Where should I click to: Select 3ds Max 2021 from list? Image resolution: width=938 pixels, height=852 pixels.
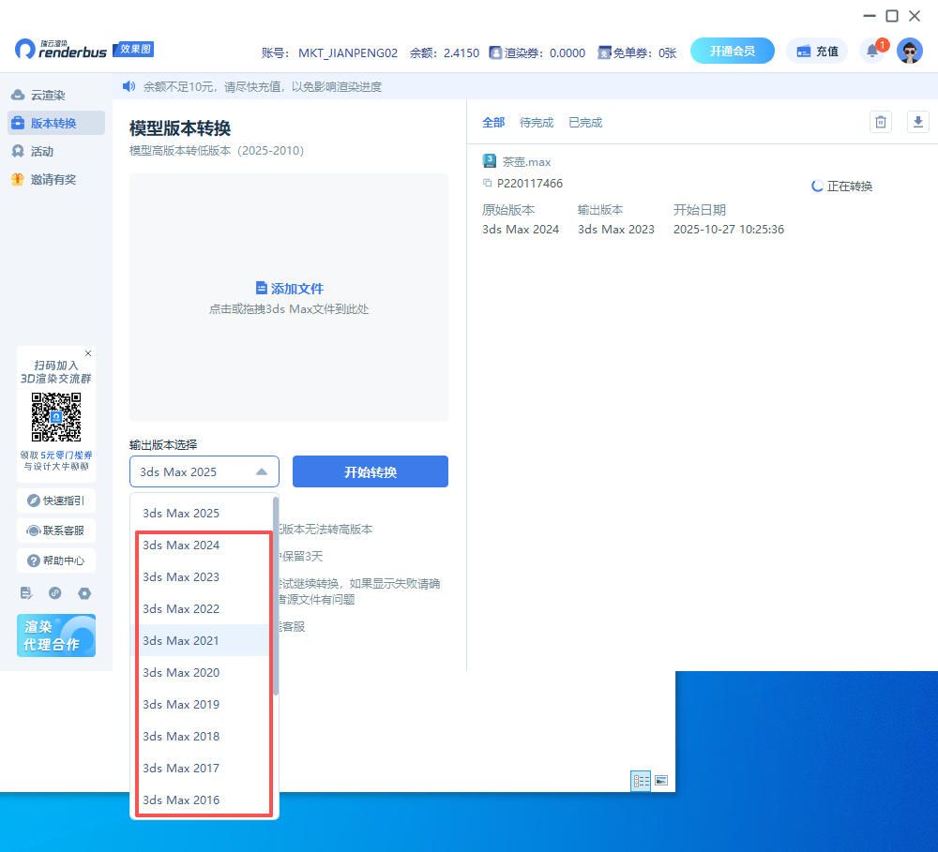pyautogui.click(x=181, y=641)
